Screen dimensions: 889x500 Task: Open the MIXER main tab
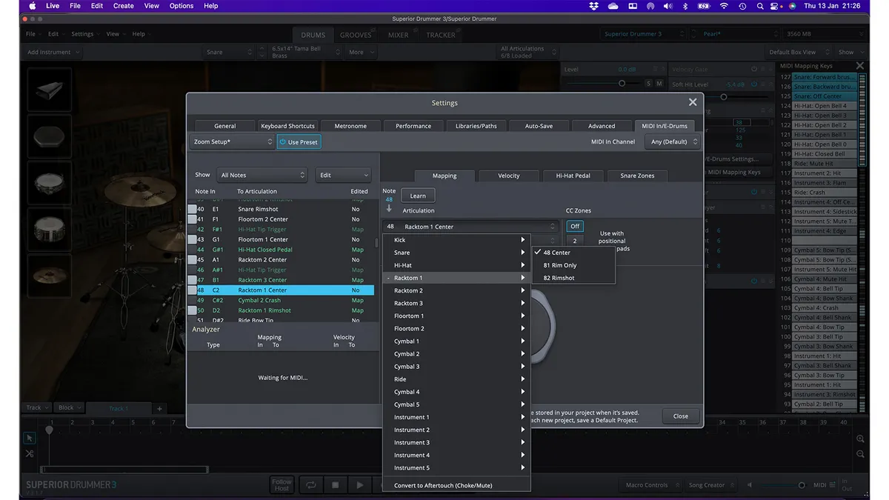(x=399, y=35)
